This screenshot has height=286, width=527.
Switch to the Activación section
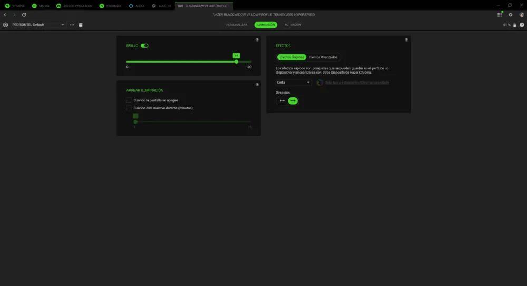click(292, 25)
